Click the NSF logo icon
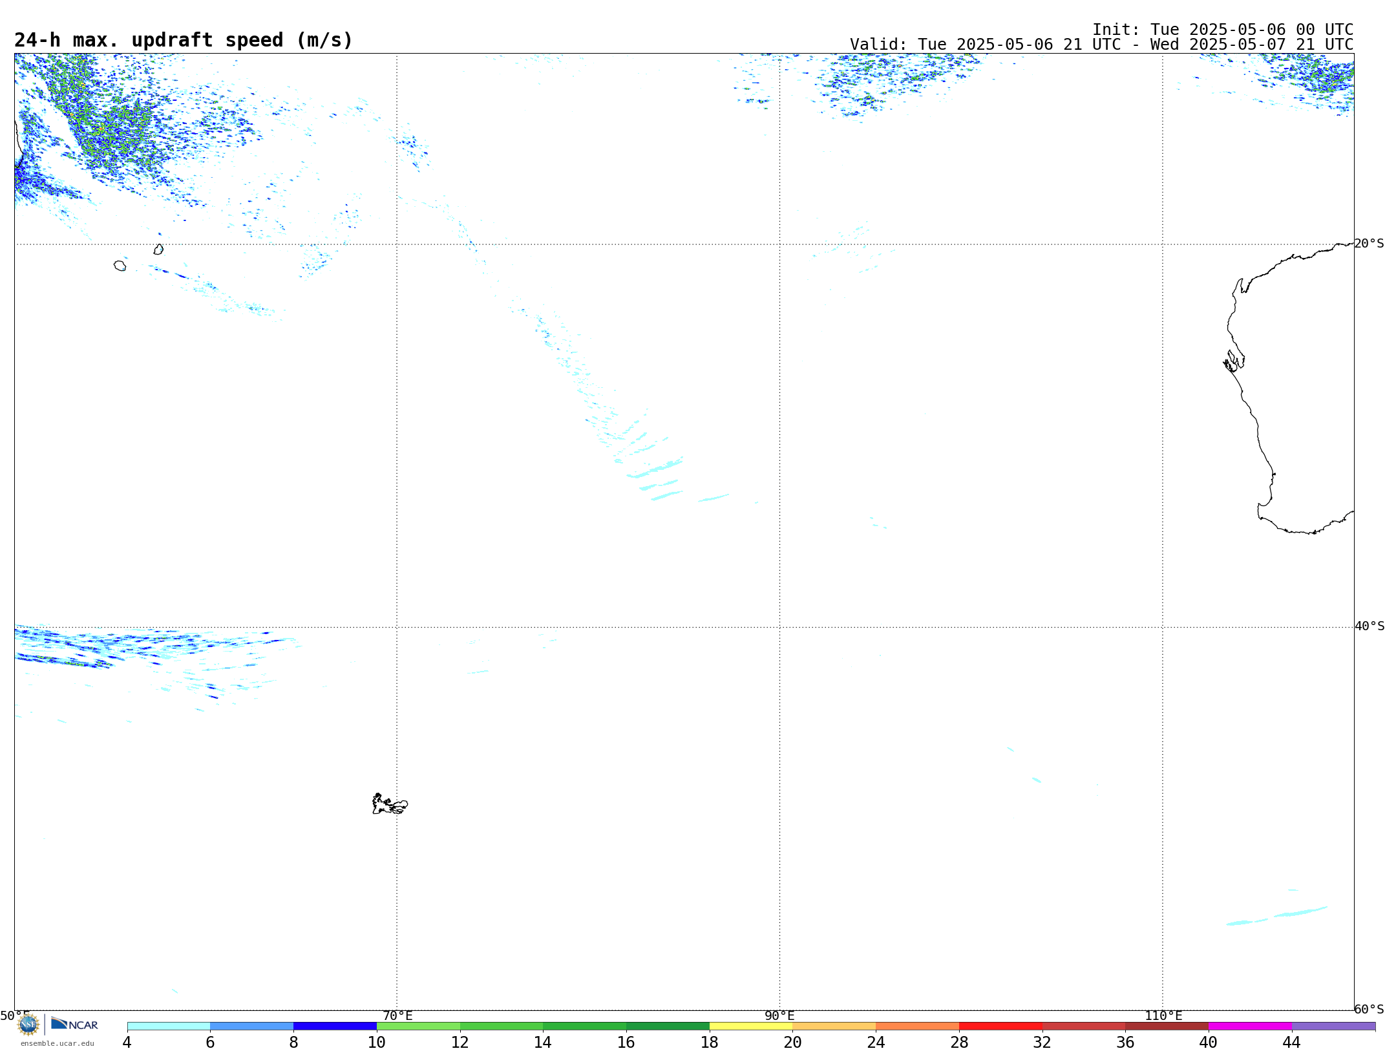The width and height of the screenshot is (1396, 1051). [x=28, y=1024]
